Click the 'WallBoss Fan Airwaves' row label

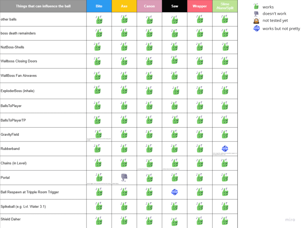tap(19, 76)
